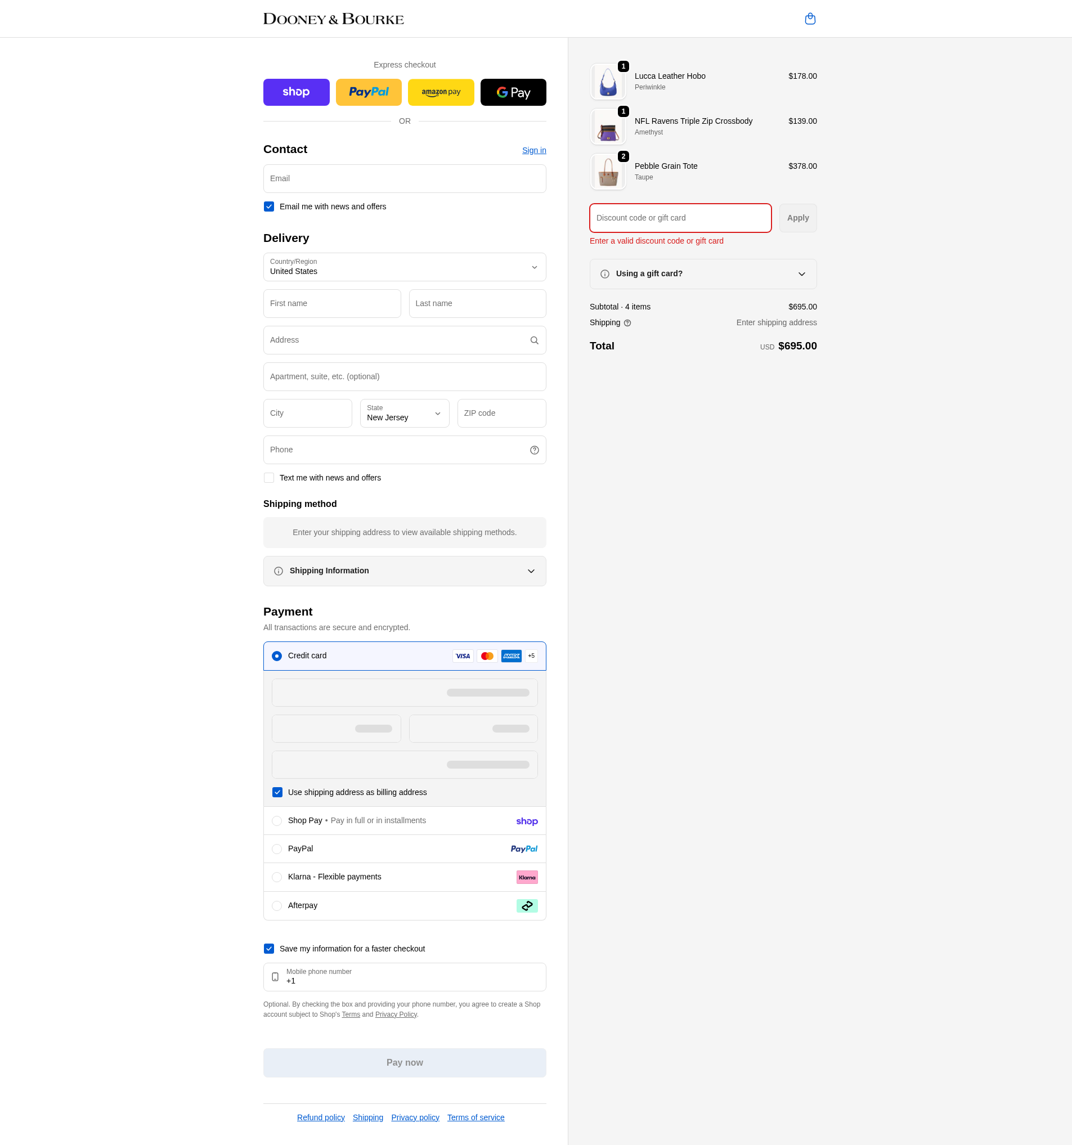
Task: Open the shopping bag cart icon
Action: 810,19
